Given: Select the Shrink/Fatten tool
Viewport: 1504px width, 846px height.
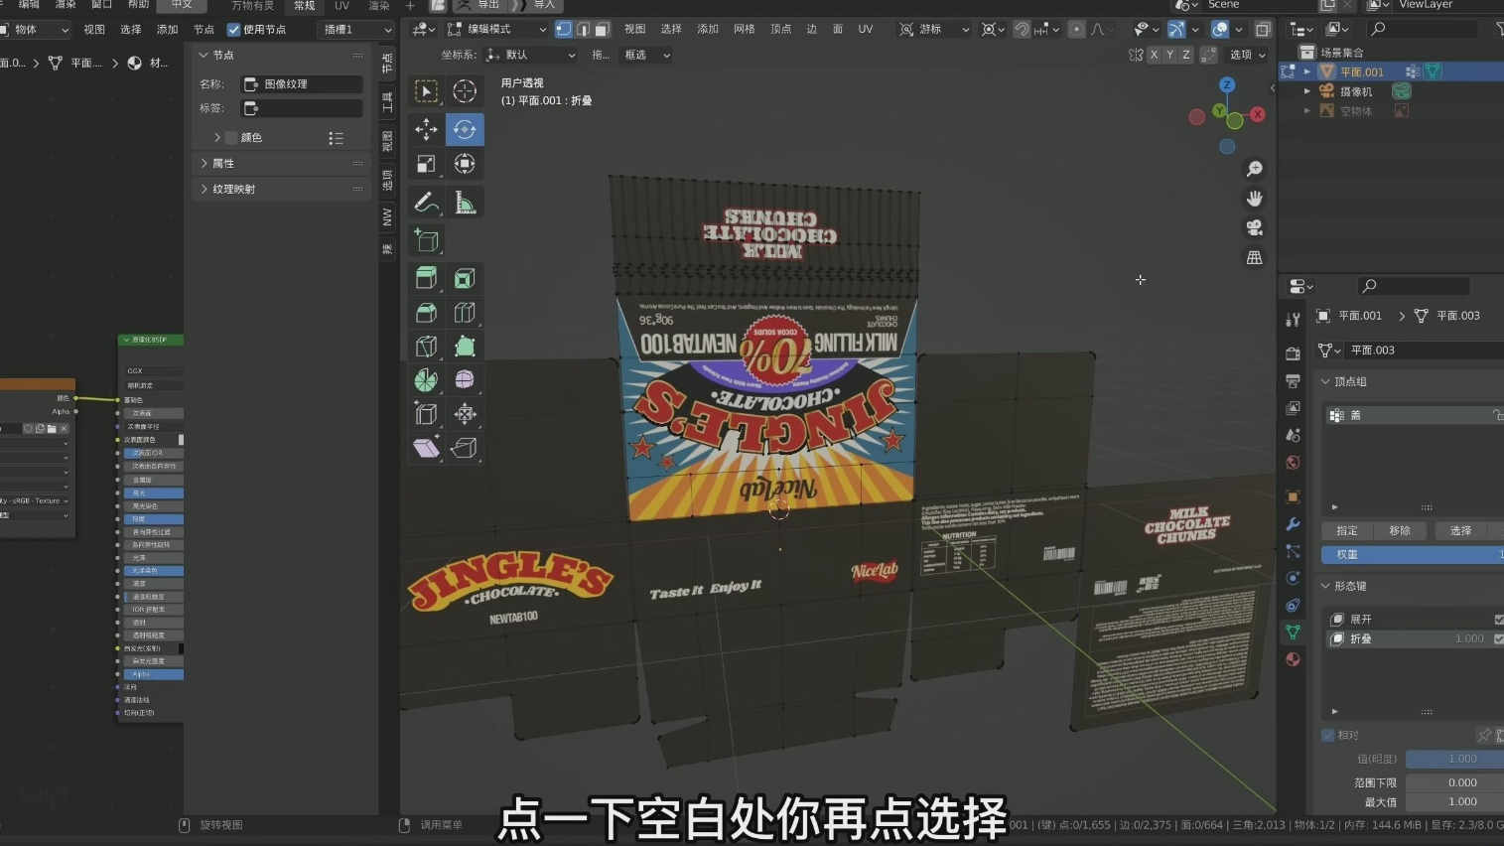Looking at the screenshot, I should click(x=464, y=414).
